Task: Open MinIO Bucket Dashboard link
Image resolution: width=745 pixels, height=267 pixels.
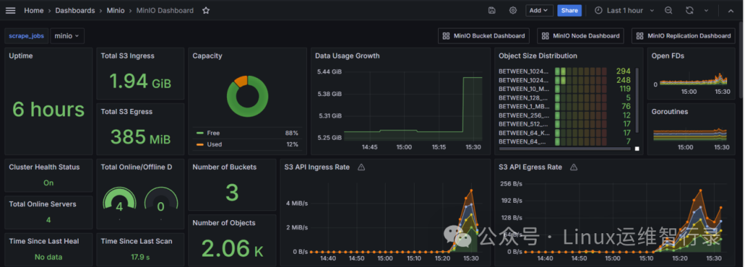Action: coord(484,36)
